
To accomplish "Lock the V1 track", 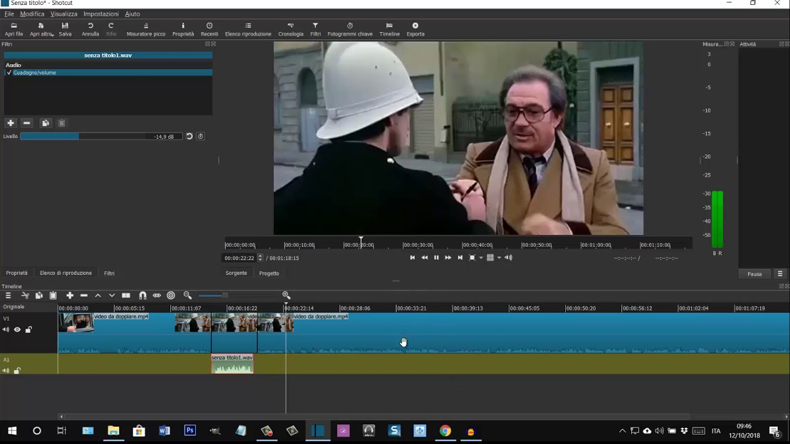I will tap(28, 329).
